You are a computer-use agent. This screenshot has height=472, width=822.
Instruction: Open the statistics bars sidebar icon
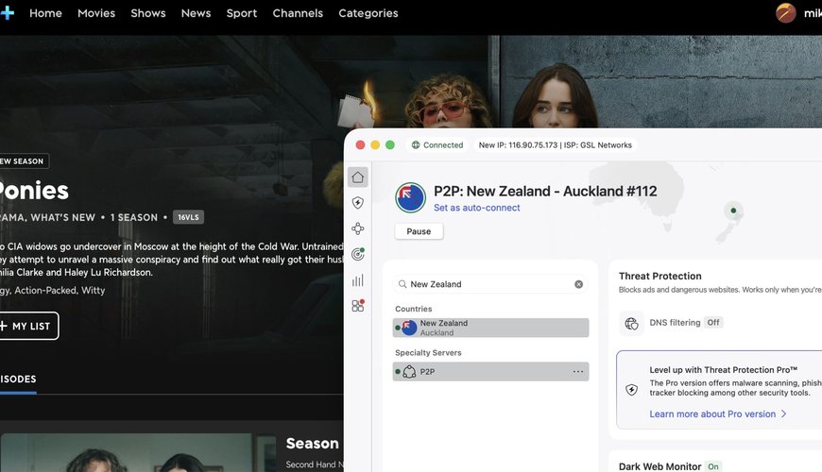point(357,280)
